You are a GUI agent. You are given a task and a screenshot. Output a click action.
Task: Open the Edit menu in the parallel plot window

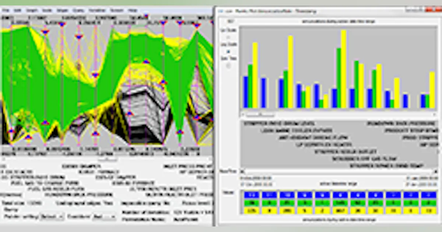coord(17,11)
